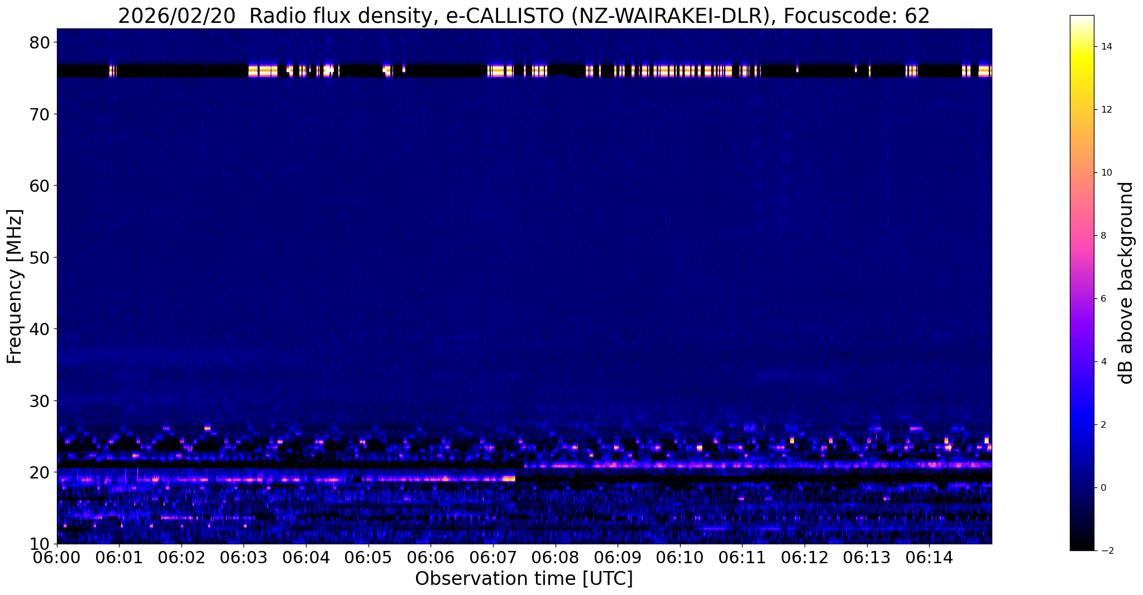Click the colorbar tick label 14
Image resolution: width=1143 pixels, height=595 pixels.
1106,47
